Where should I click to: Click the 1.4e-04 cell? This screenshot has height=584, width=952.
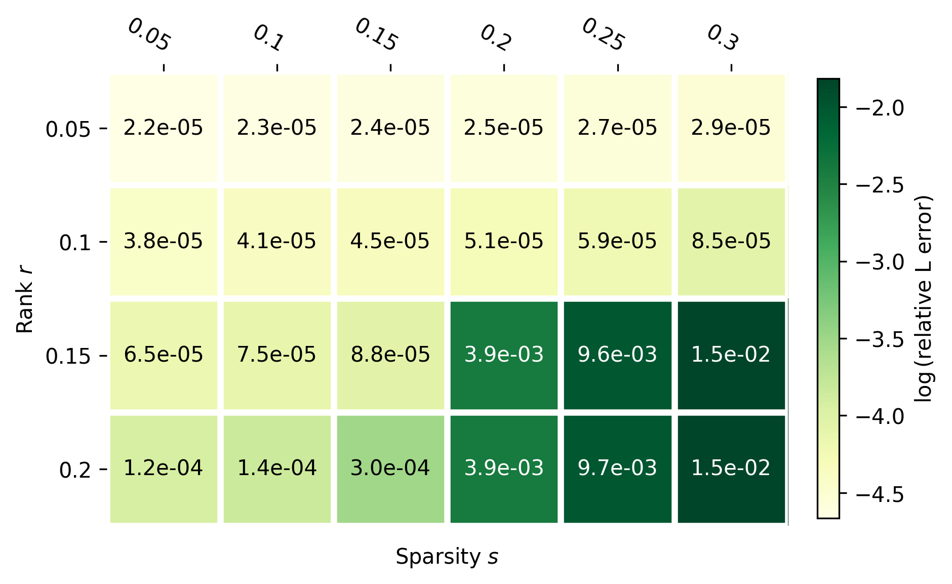(x=277, y=469)
